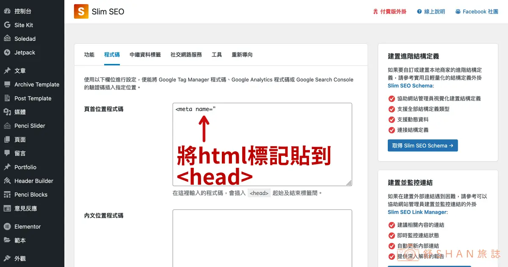Click the 媒體 media icon

pos(7,112)
